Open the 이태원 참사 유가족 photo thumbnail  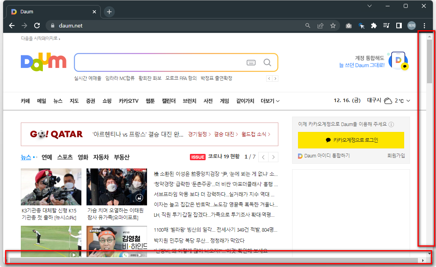tap(117, 187)
